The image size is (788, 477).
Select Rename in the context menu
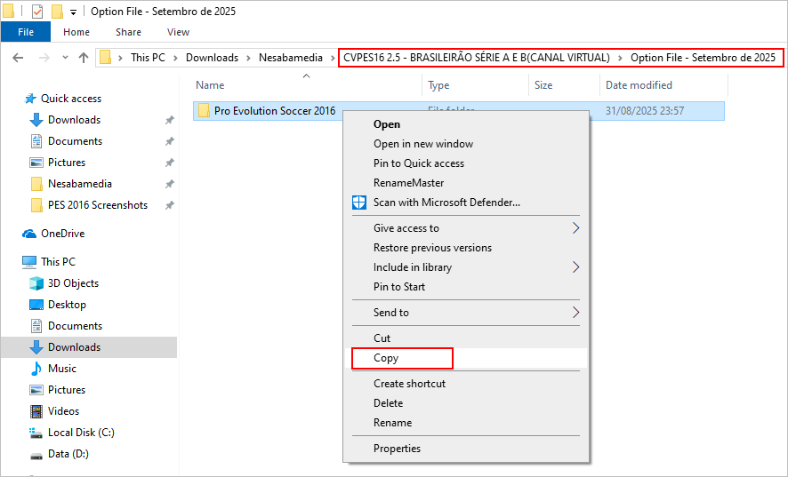tap(392, 423)
